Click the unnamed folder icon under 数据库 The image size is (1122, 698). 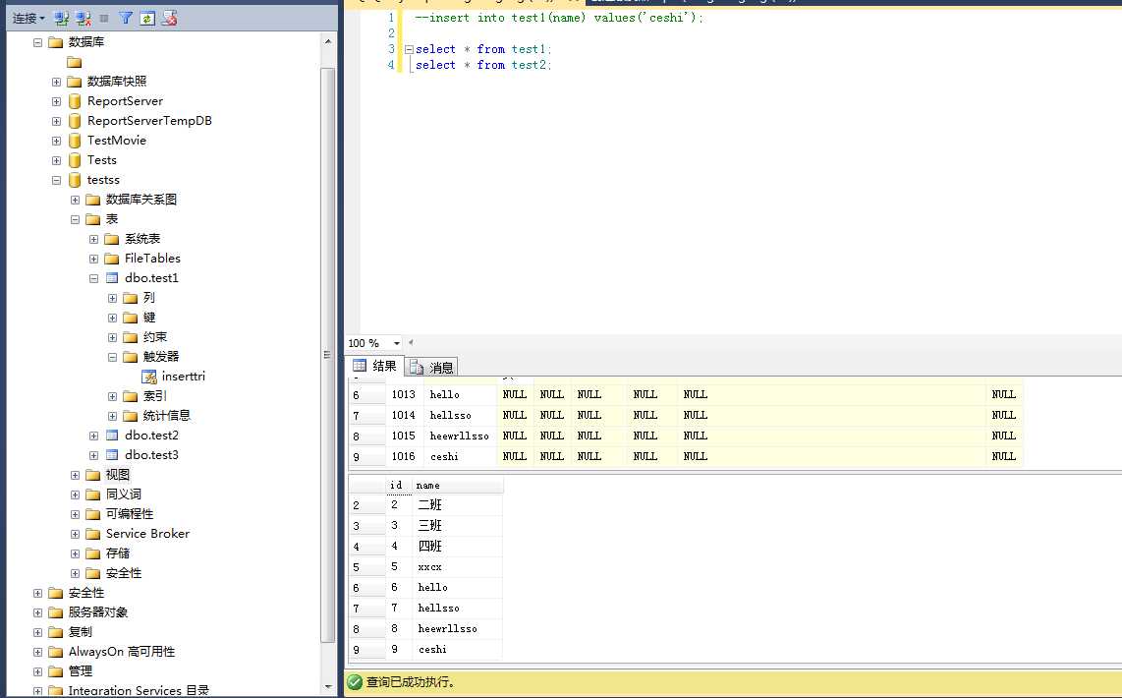click(75, 62)
